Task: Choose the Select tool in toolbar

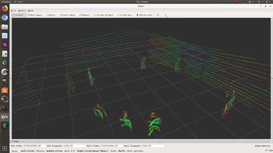Action: coord(51,15)
